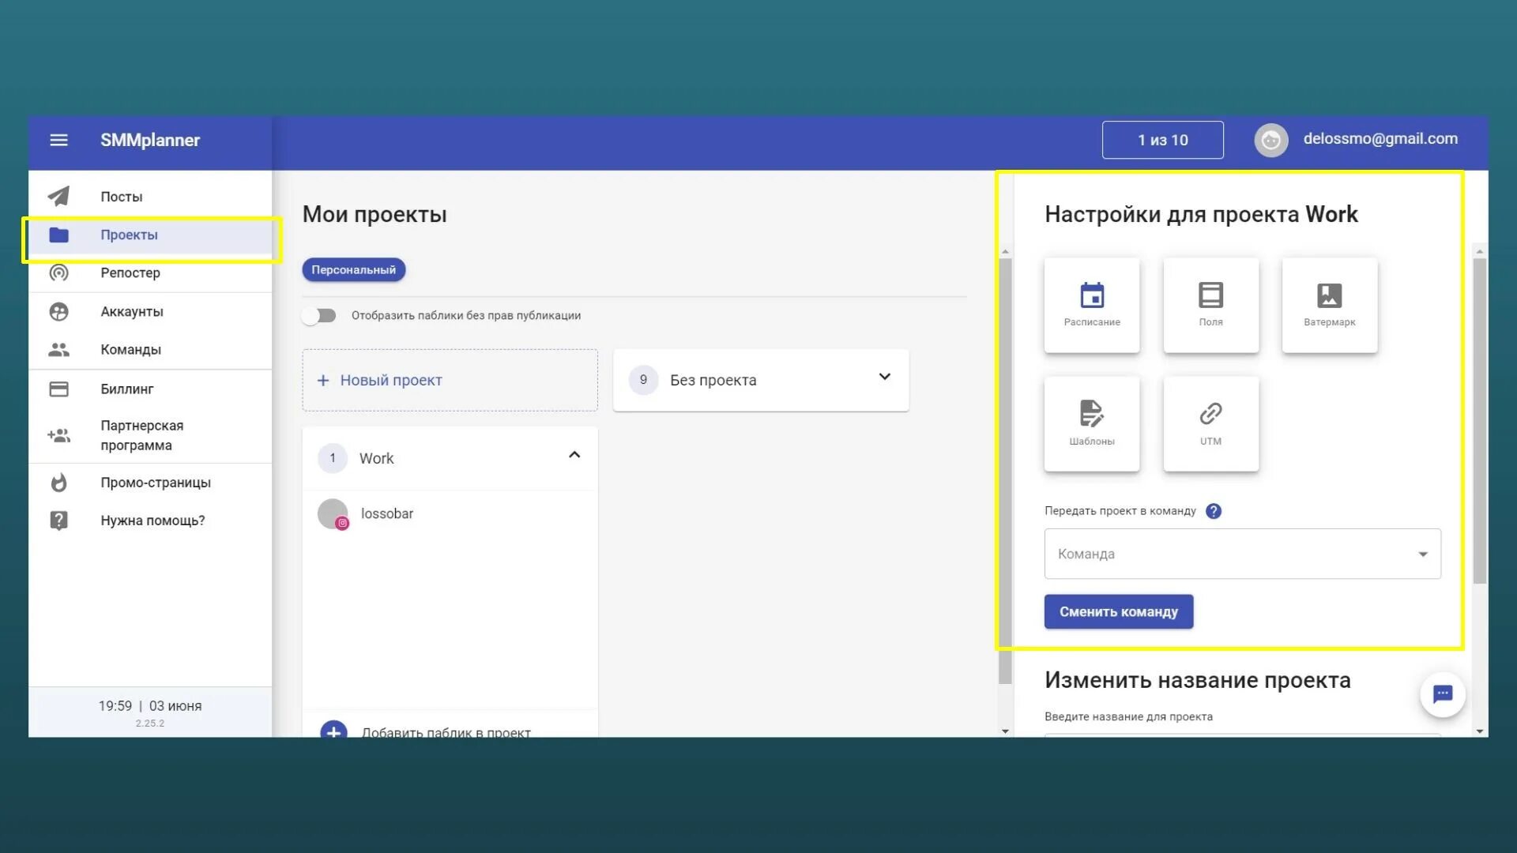Click the help question mark near Передать проект
This screenshot has height=853, width=1517.
(x=1214, y=511)
